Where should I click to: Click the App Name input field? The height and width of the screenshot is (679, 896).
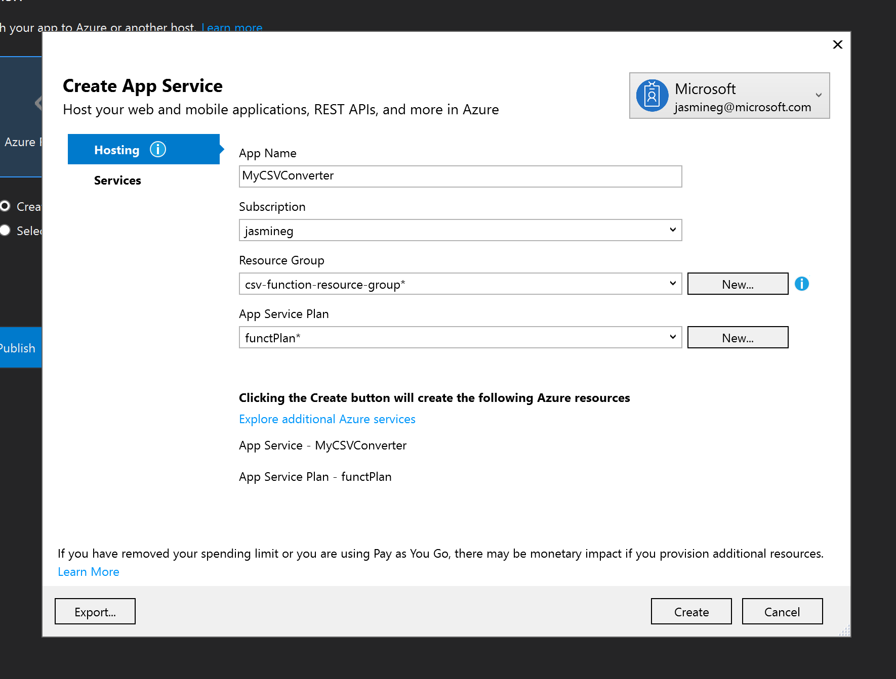(x=460, y=176)
